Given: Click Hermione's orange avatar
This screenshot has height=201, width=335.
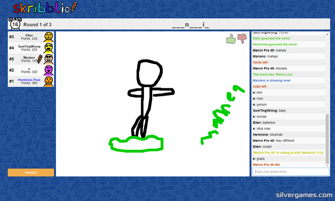Looking at the screenshot, I should click(x=49, y=81).
